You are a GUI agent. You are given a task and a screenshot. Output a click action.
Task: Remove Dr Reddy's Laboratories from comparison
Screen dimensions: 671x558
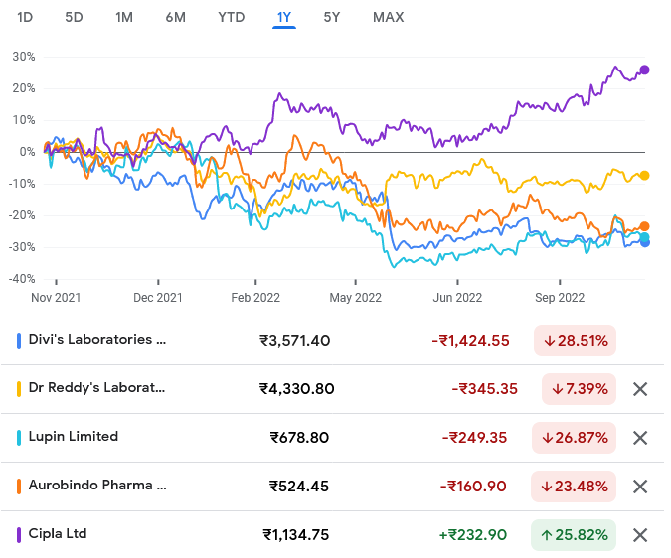click(640, 389)
